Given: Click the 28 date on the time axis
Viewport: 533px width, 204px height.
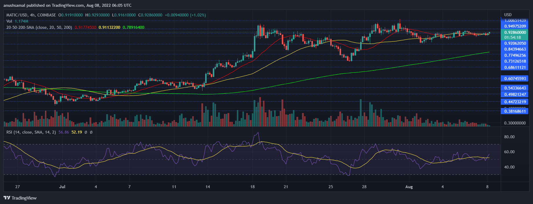Looking at the screenshot, I should (364, 187).
